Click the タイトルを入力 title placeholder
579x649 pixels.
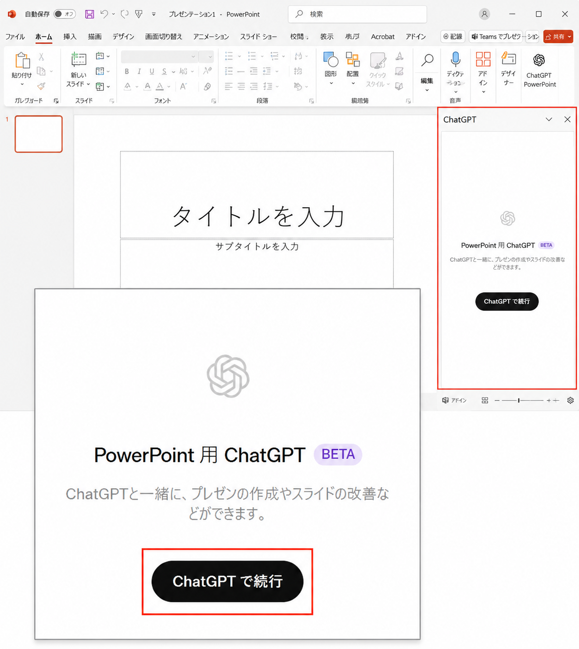(x=257, y=195)
